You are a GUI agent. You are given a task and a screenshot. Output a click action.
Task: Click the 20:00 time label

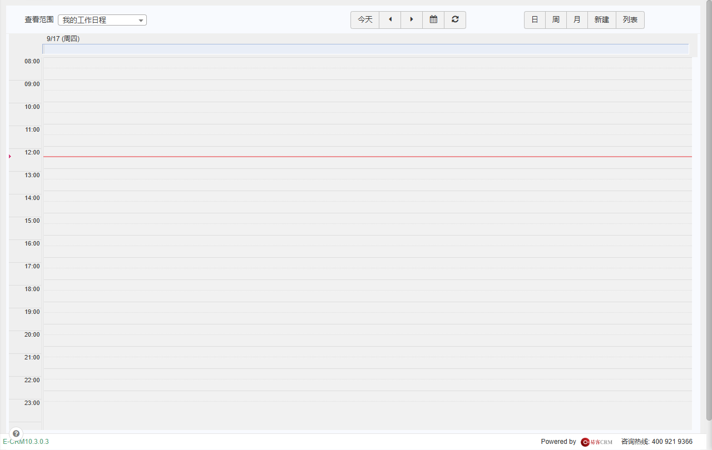click(x=32, y=334)
